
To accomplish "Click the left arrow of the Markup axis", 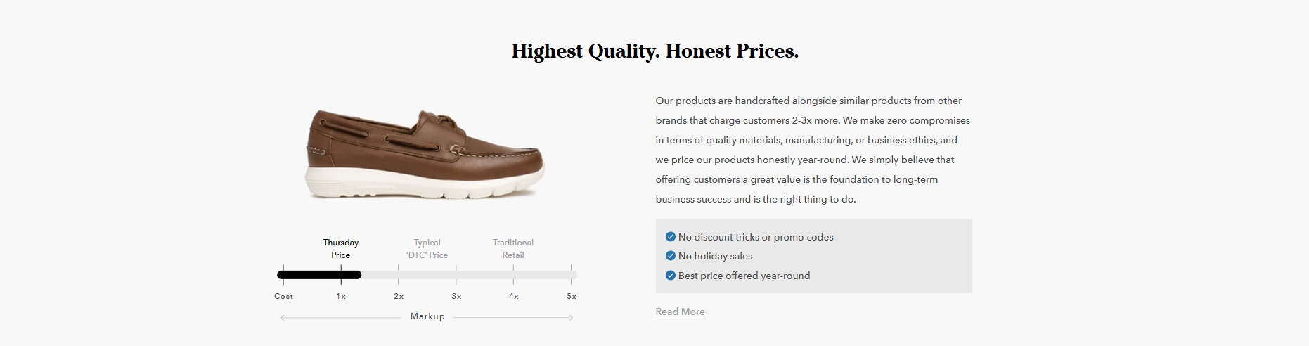I will click(283, 318).
